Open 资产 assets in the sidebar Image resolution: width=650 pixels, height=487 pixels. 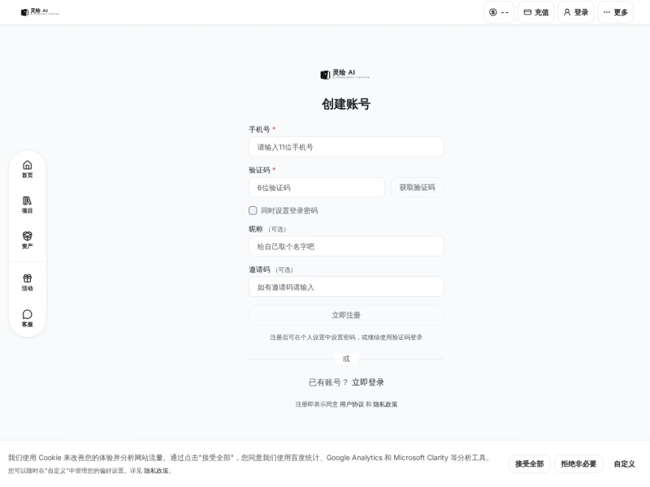coord(28,240)
